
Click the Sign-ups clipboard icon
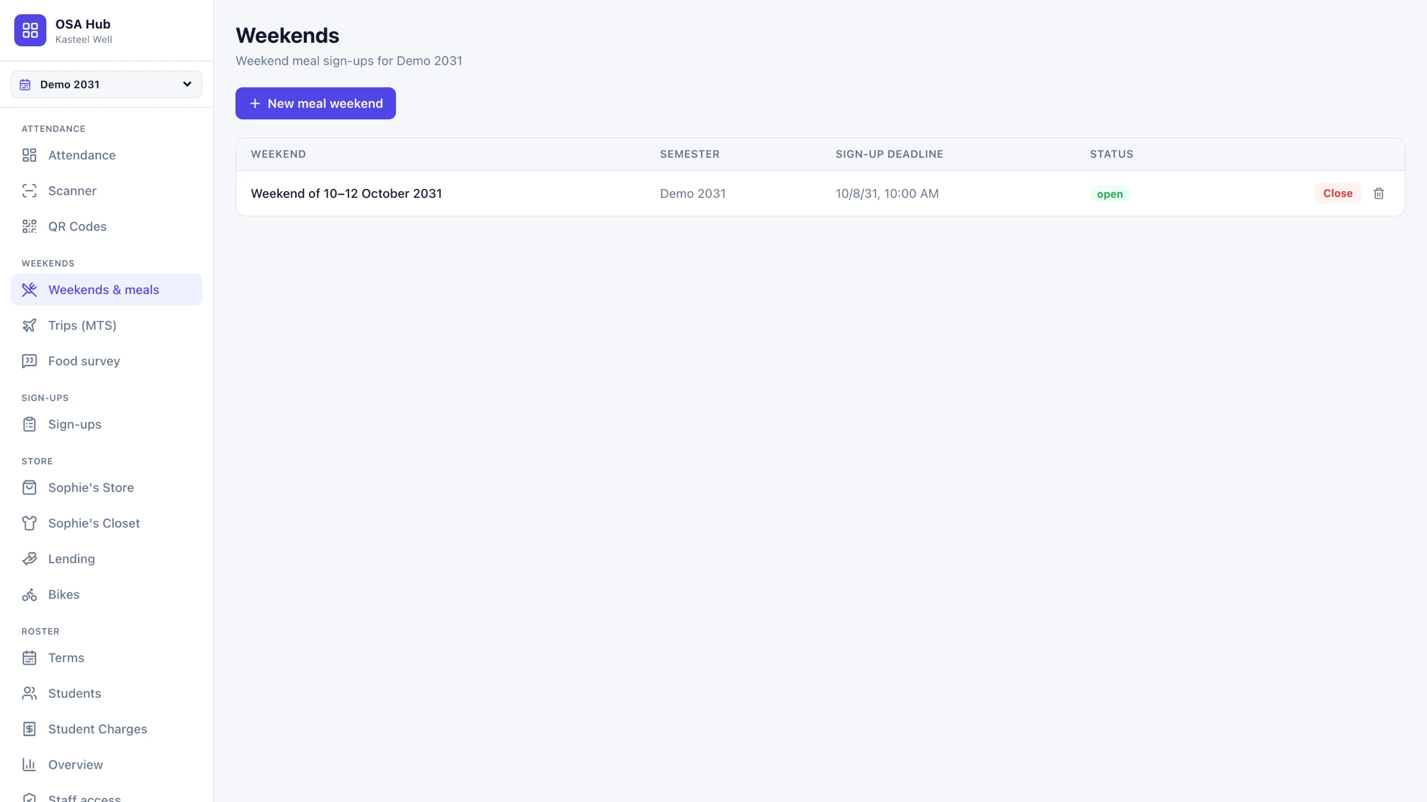click(29, 424)
